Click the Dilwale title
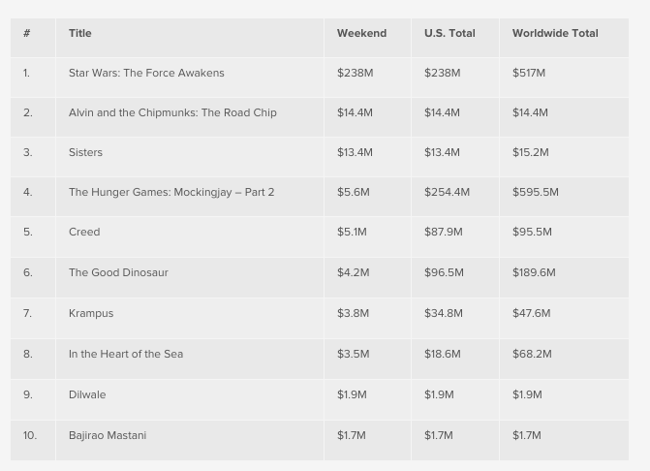The height and width of the screenshot is (471, 650). coord(87,394)
